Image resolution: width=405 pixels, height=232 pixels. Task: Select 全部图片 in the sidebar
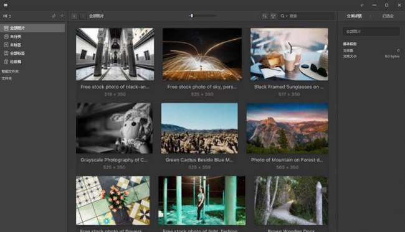(32, 28)
